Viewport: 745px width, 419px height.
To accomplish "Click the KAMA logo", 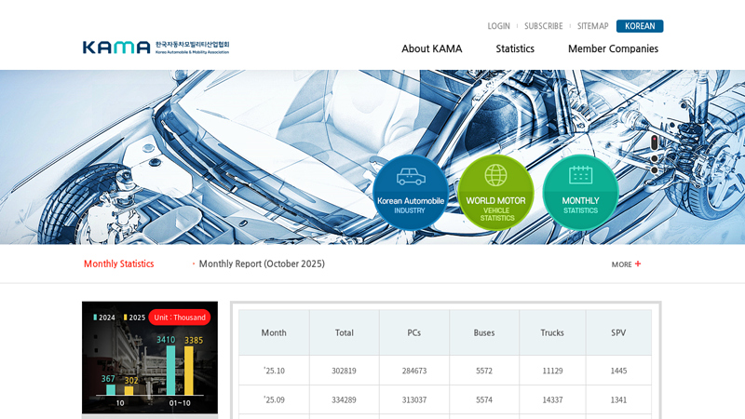I will pyautogui.click(x=156, y=47).
